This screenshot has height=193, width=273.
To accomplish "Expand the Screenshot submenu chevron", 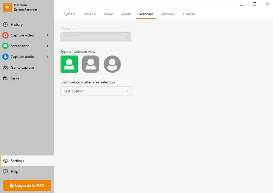I will [47, 46].
